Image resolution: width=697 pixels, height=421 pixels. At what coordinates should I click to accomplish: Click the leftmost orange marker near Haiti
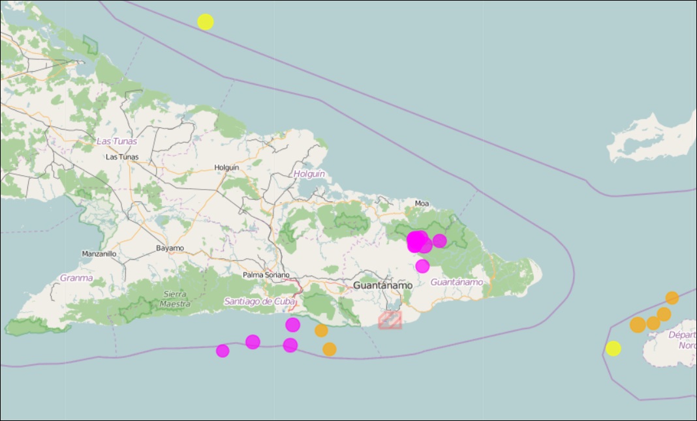638,325
